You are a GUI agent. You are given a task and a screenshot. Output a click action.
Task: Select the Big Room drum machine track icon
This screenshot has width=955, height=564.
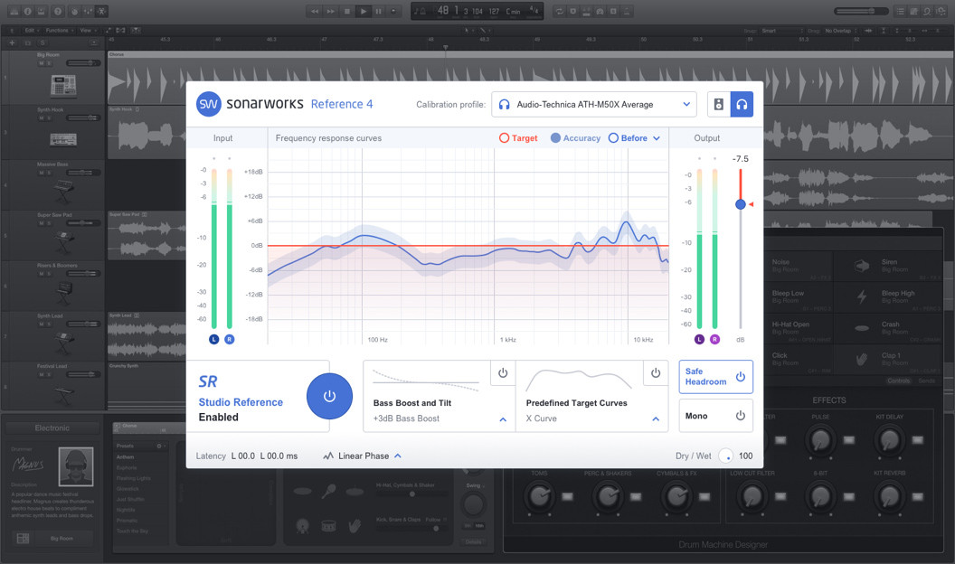(63, 86)
